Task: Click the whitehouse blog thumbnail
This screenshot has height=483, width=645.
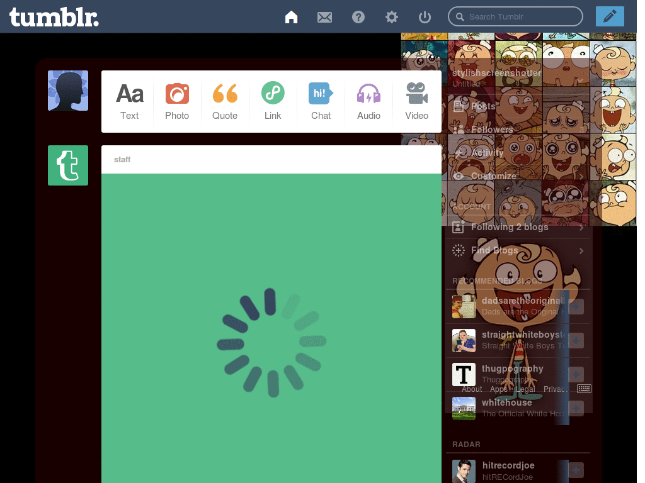Action: click(464, 409)
